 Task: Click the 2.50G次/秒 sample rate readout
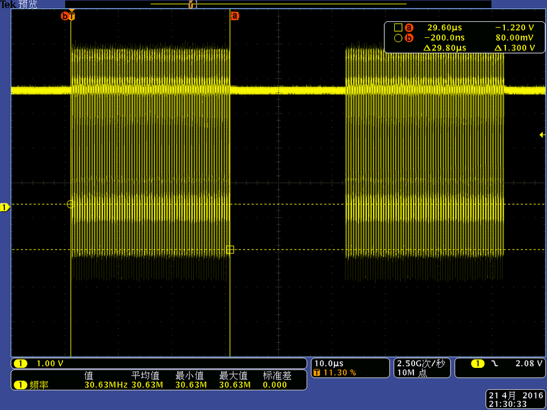(x=421, y=363)
